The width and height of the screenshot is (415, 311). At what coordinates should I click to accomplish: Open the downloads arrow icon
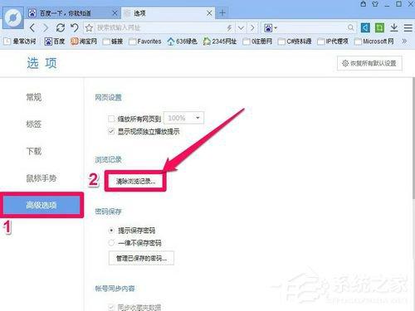(393, 27)
